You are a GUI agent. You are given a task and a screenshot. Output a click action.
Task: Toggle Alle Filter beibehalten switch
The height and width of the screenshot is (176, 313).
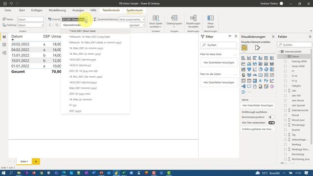tap(271, 123)
